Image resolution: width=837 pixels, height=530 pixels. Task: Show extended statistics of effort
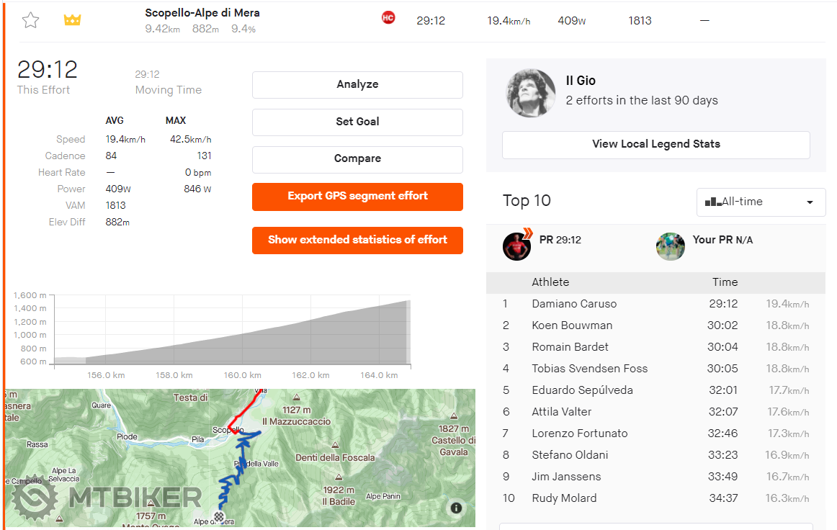pos(357,241)
